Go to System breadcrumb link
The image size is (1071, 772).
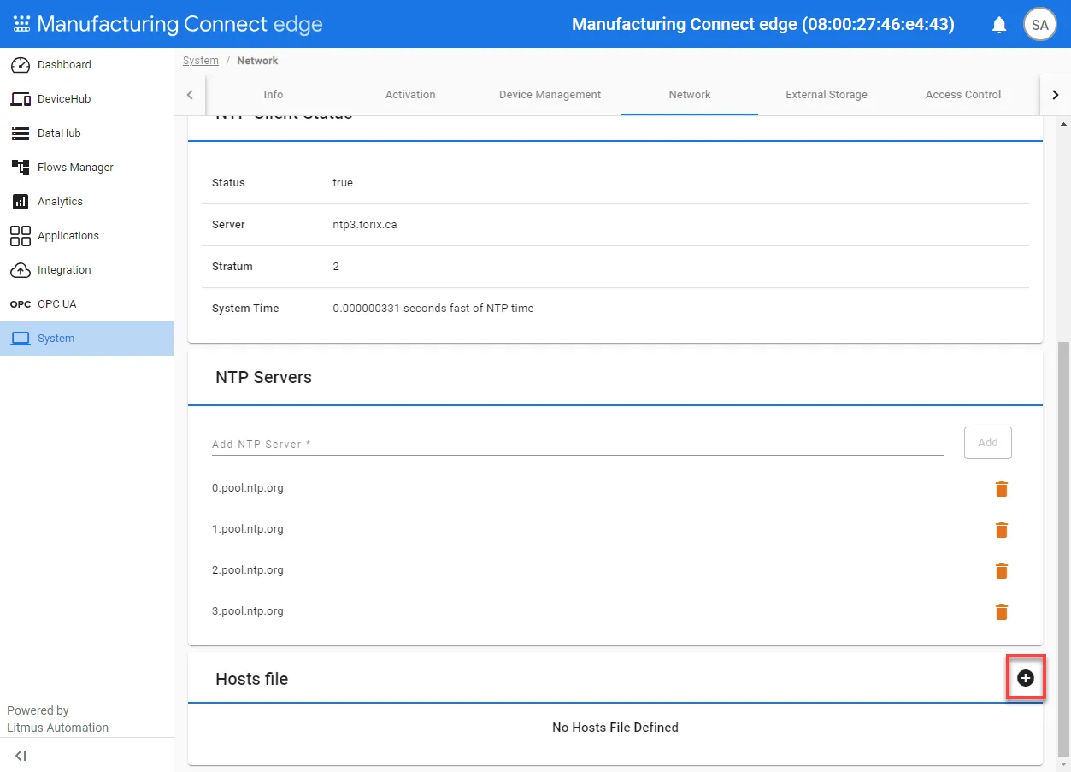point(201,61)
